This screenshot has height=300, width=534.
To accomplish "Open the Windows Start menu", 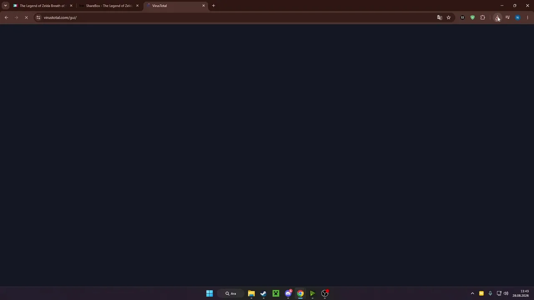I will pyautogui.click(x=209, y=293).
